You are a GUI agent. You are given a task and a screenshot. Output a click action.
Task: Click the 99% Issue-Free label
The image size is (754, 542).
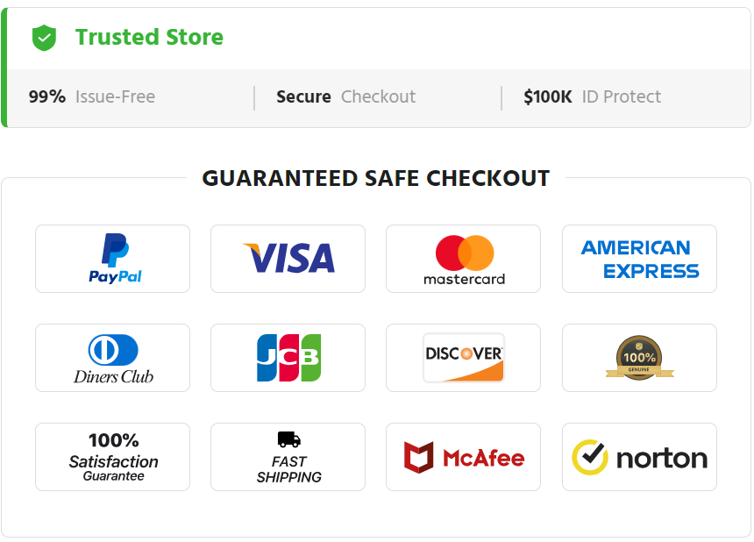[92, 96]
